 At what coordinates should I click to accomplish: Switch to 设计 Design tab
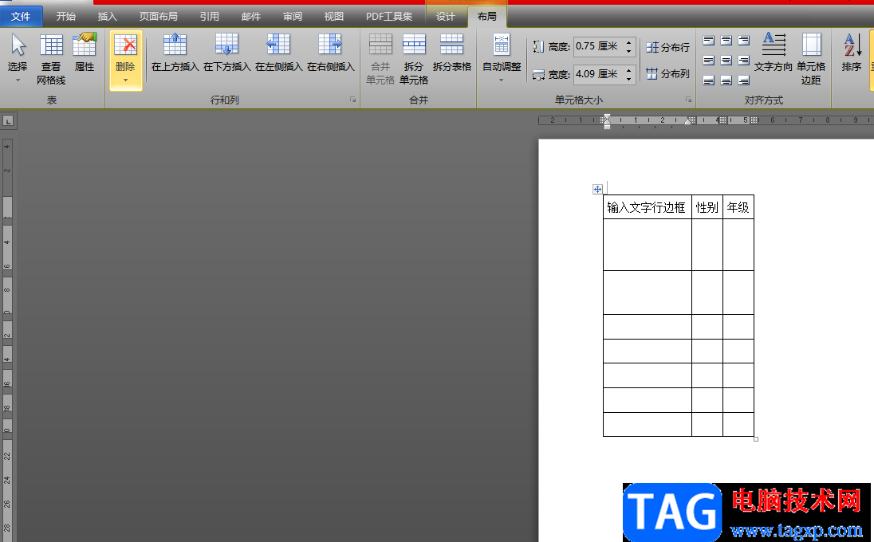pos(445,17)
